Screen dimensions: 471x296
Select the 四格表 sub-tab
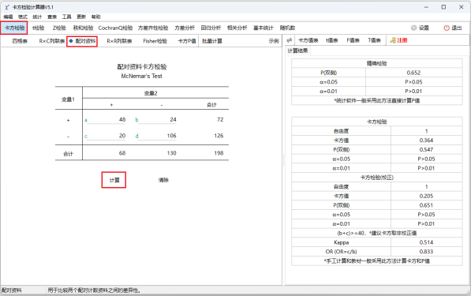pos(20,41)
